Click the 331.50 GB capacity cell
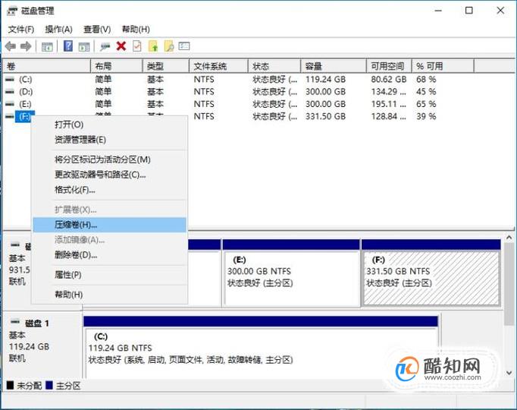This screenshot has height=410, width=517. tap(325, 116)
